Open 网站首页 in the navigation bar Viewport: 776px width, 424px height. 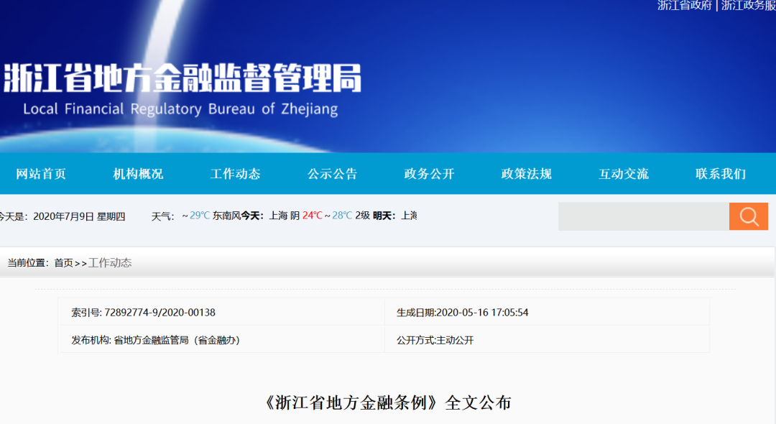[x=41, y=174]
